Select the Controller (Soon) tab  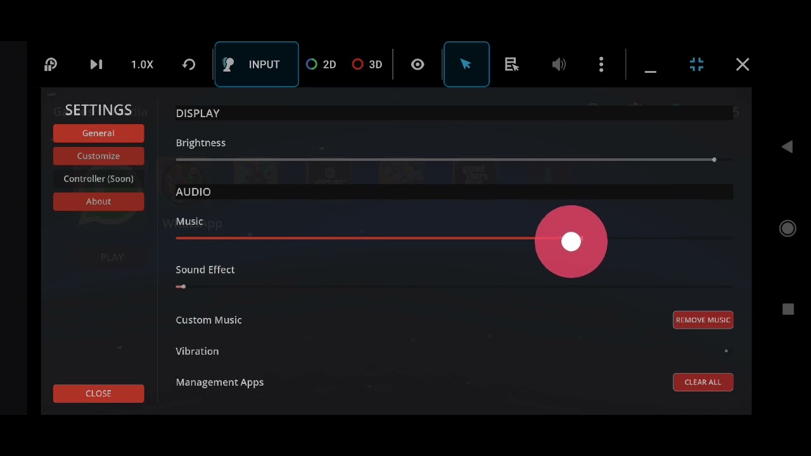(98, 179)
